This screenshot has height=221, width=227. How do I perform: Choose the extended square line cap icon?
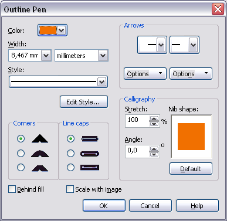[90, 168]
